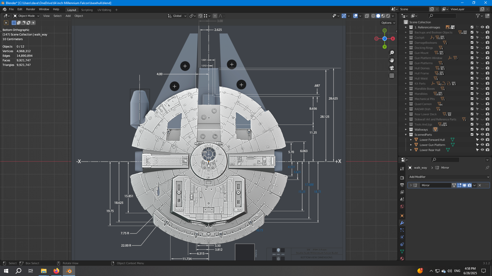
Task: Expand the Walkways collection
Action: tap(406, 130)
